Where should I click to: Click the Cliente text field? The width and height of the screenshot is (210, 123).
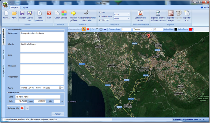point(42,47)
